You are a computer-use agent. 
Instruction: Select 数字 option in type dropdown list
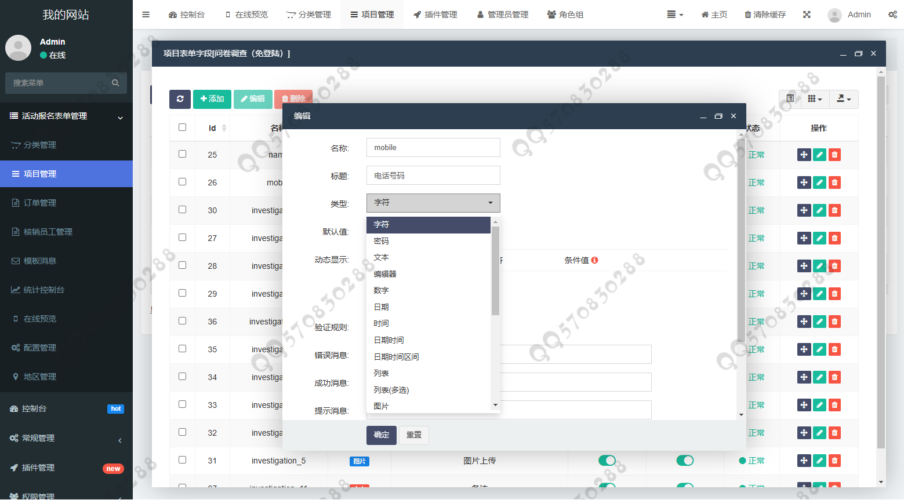[382, 290]
